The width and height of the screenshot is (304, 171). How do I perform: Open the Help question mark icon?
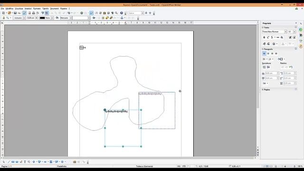point(122,13)
